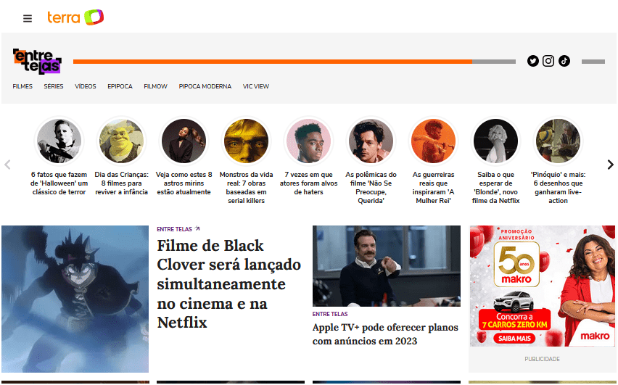Open the Instagram profile icon
Screen dimensions: 618x385
548,61
